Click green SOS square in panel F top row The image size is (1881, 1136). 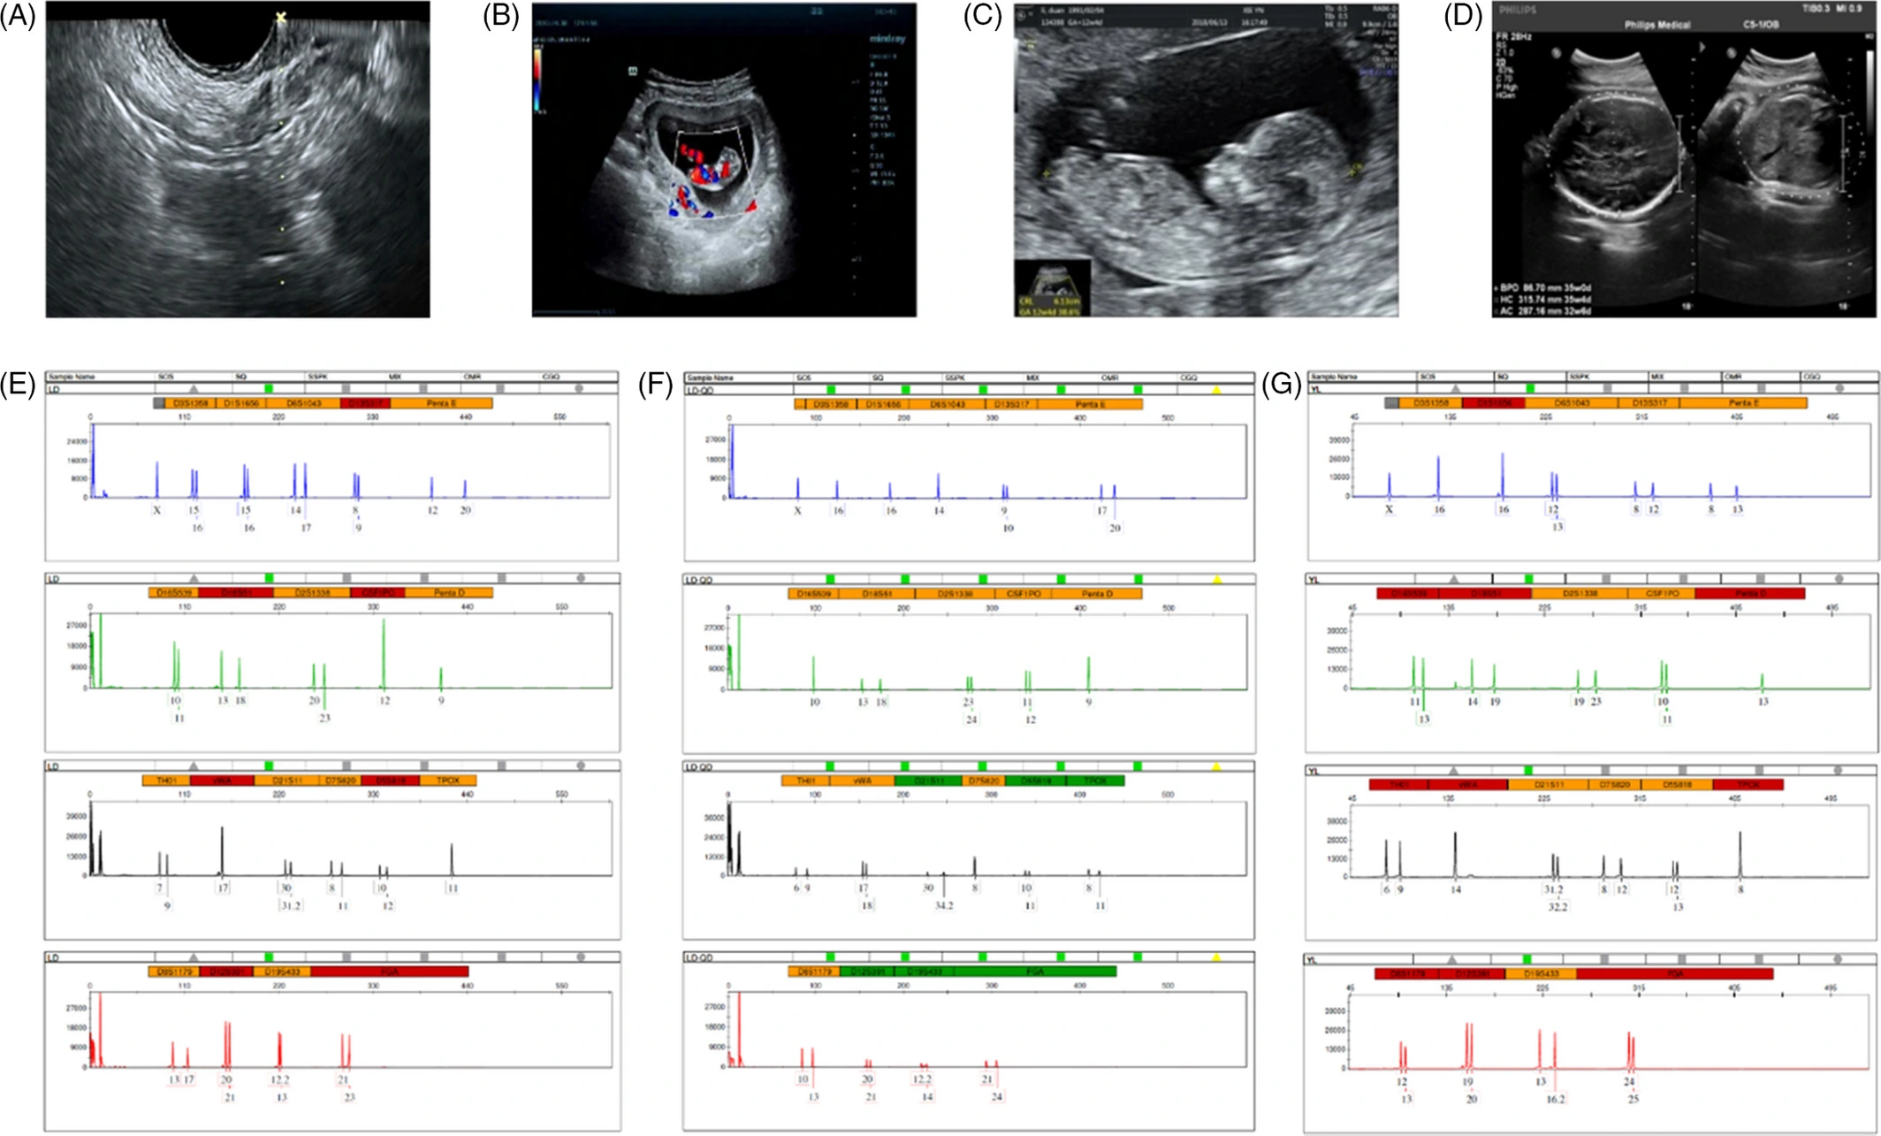click(x=830, y=390)
